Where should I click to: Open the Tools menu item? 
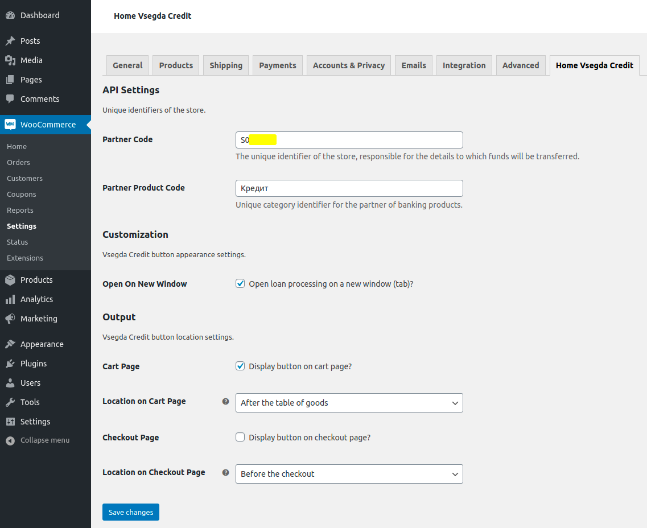coord(46,402)
